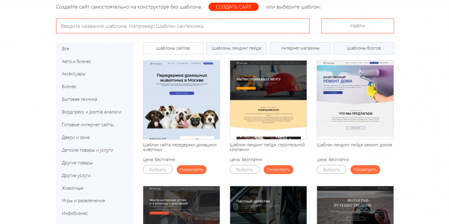Click Посмотреть under construction company template
Image resolution: width=449 pixels, height=224 pixels.
[278, 170]
